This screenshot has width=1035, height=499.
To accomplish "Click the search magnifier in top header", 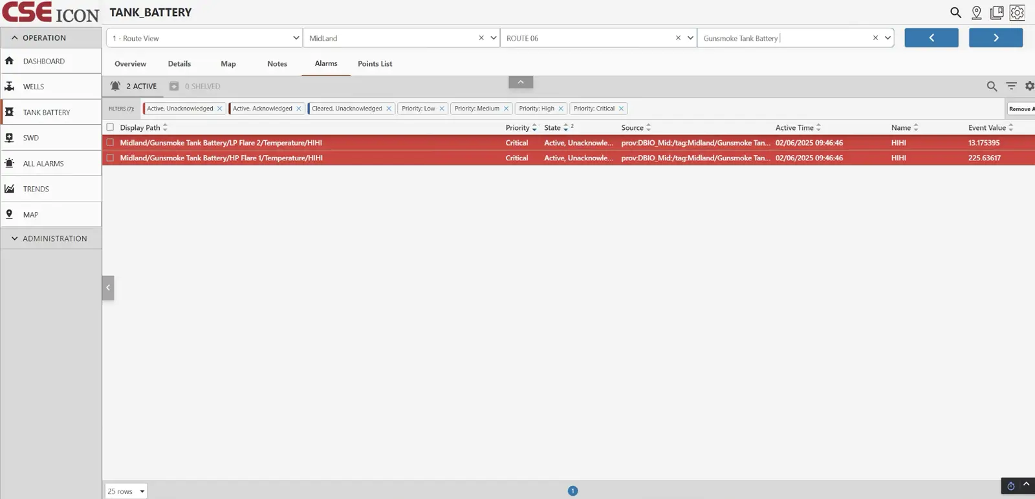I will click(955, 12).
